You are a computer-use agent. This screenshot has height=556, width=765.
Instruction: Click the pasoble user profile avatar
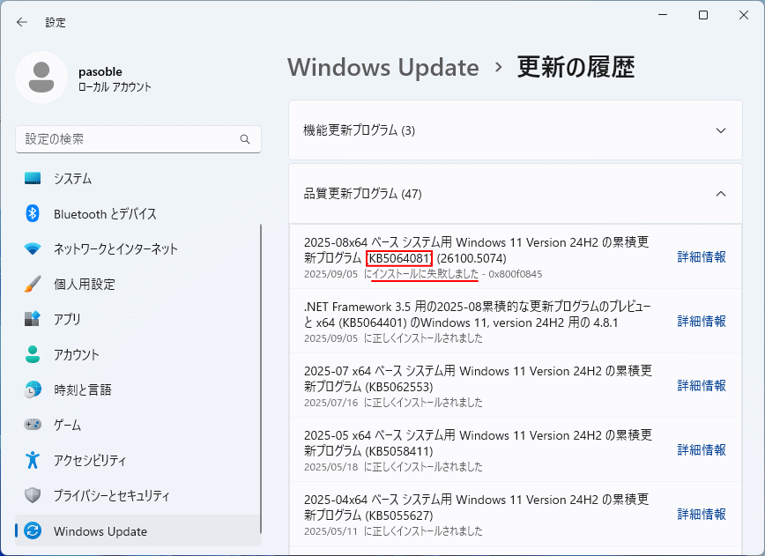(41, 78)
